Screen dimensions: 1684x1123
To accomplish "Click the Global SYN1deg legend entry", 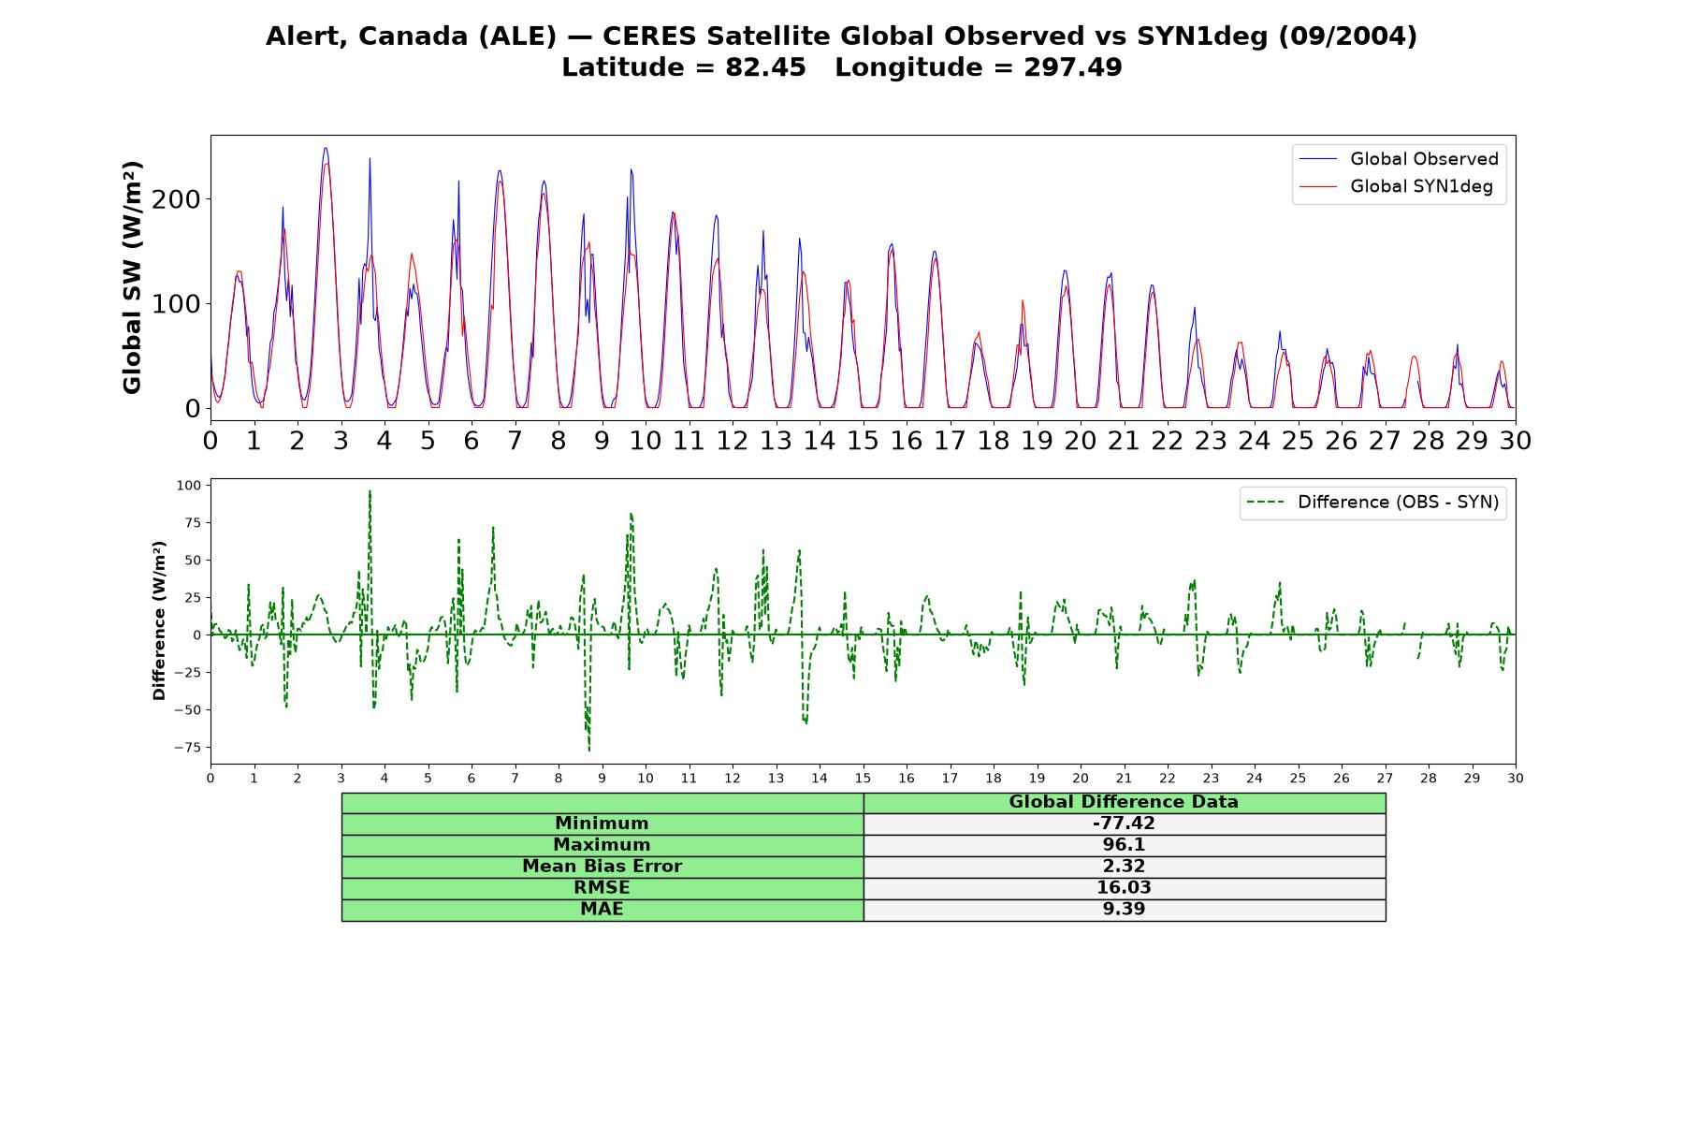I will (x=1397, y=186).
